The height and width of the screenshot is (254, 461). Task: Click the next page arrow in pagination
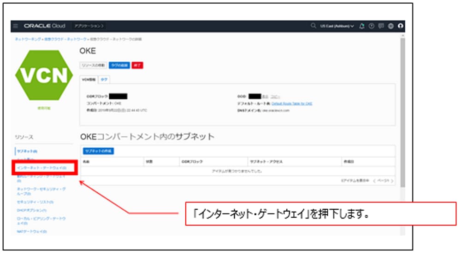click(392, 181)
